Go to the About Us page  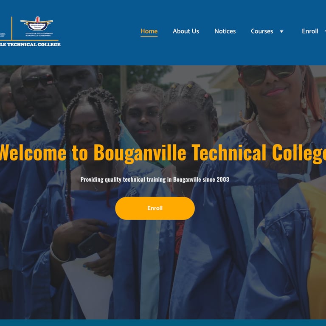tap(186, 31)
